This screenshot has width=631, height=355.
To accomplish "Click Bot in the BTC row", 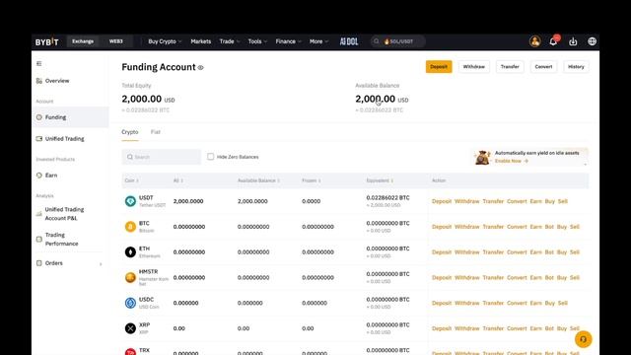I will pyautogui.click(x=549, y=227).
